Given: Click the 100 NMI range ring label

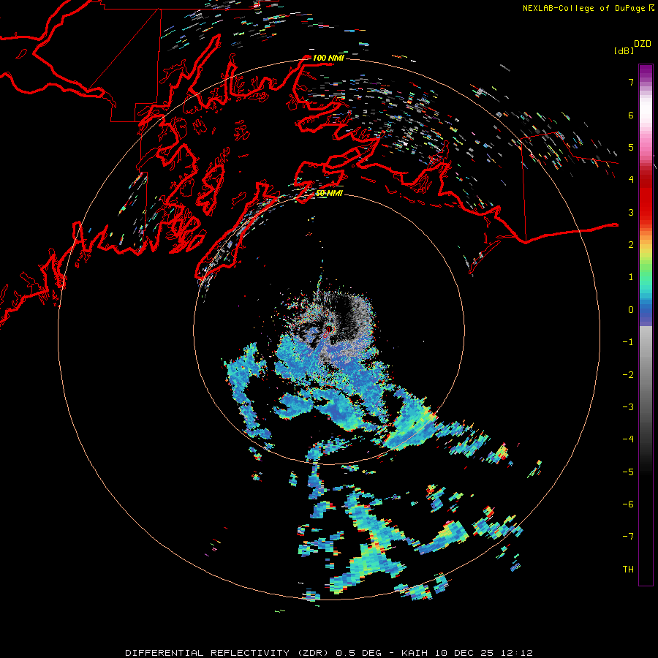Looking at the screenshot, I should 328,58.
